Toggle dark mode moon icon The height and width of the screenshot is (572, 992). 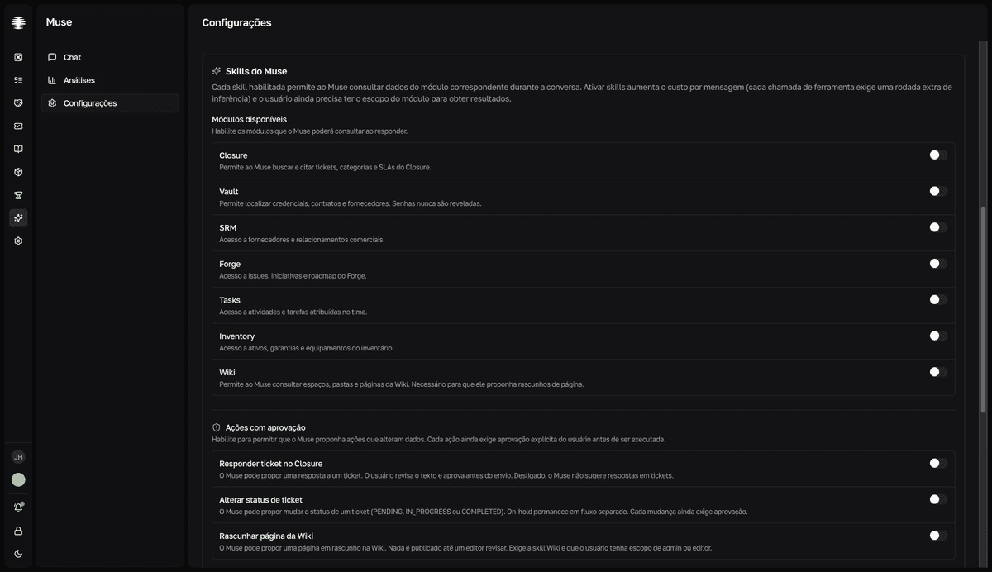click(x=18, y=554)
